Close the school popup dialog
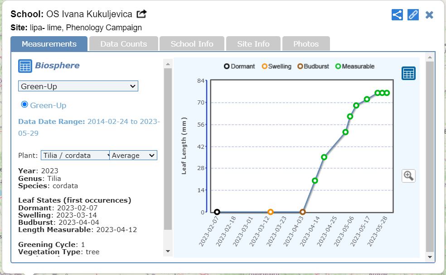 click(429, 15)
